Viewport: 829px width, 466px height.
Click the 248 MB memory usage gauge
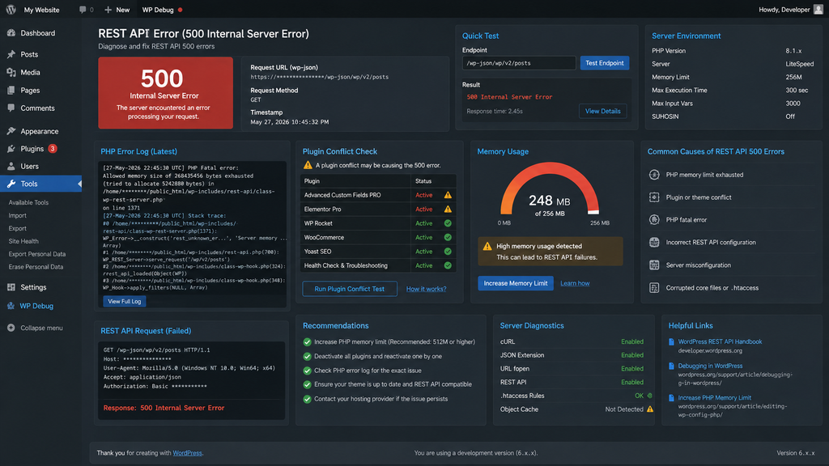click(x=550, y=190)
